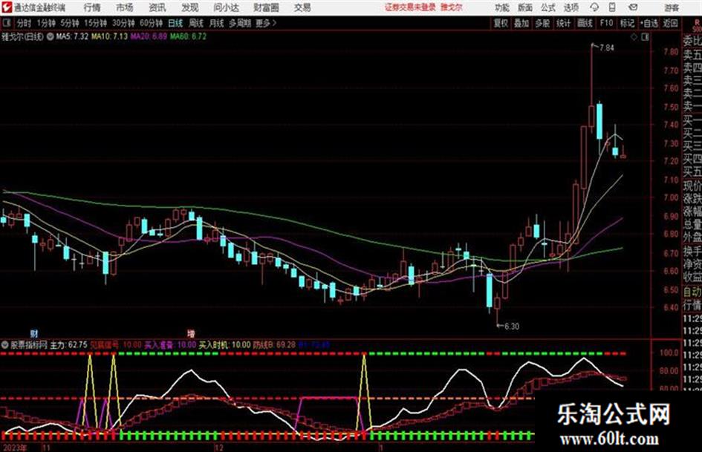Open the 选项 menu
The height and width of the screenshot is (452, 702).
[x=571, y=7]
